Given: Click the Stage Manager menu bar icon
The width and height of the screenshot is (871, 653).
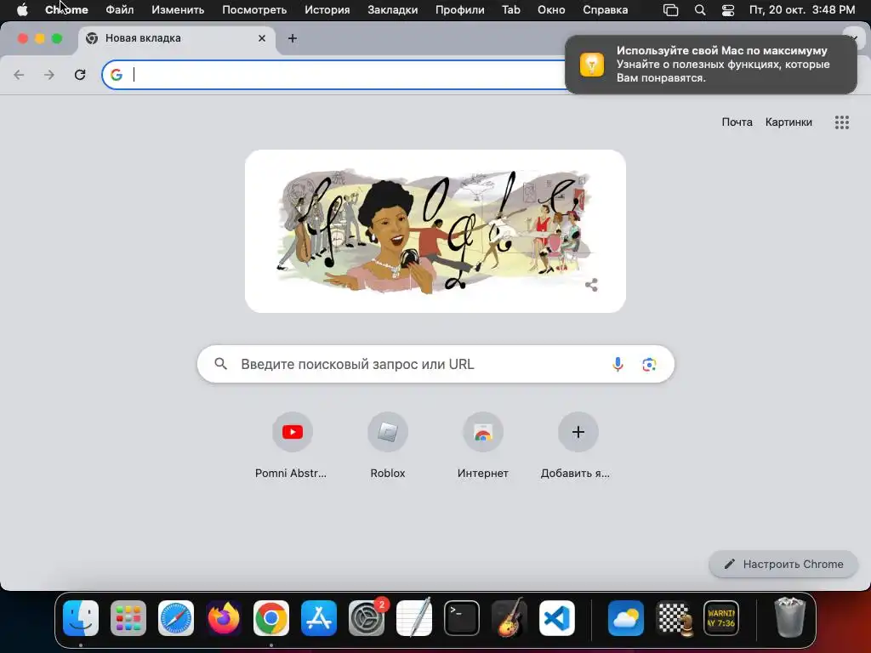Looking at the screenshot, I should pyautogui.click(x=670, y=10).
